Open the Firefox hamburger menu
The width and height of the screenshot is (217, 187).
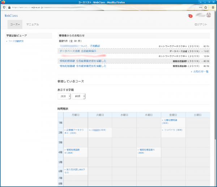point(213,7)
